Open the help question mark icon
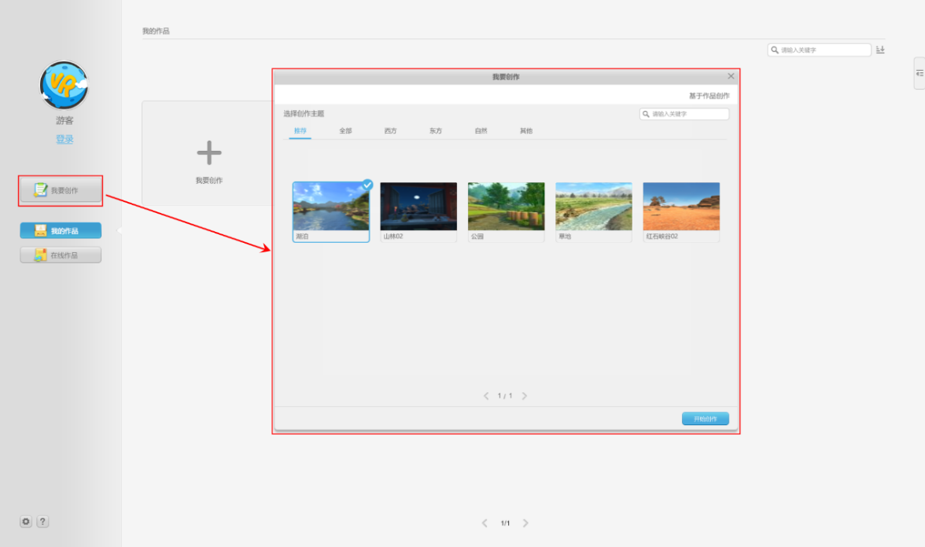925x547 pixels. tap(42, 522)
